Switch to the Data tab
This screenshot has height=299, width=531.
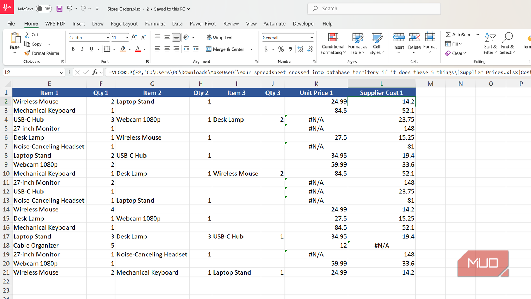[177, 23]
